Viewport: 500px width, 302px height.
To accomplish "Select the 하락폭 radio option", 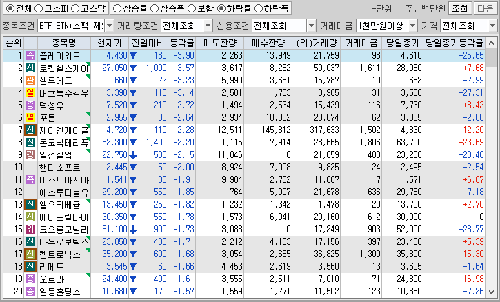I will [259, 8].
